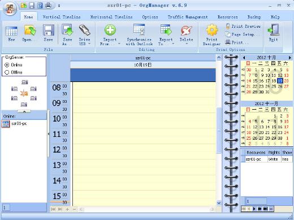
Task: Click quick access printer icon
Action: pos(48,6)
